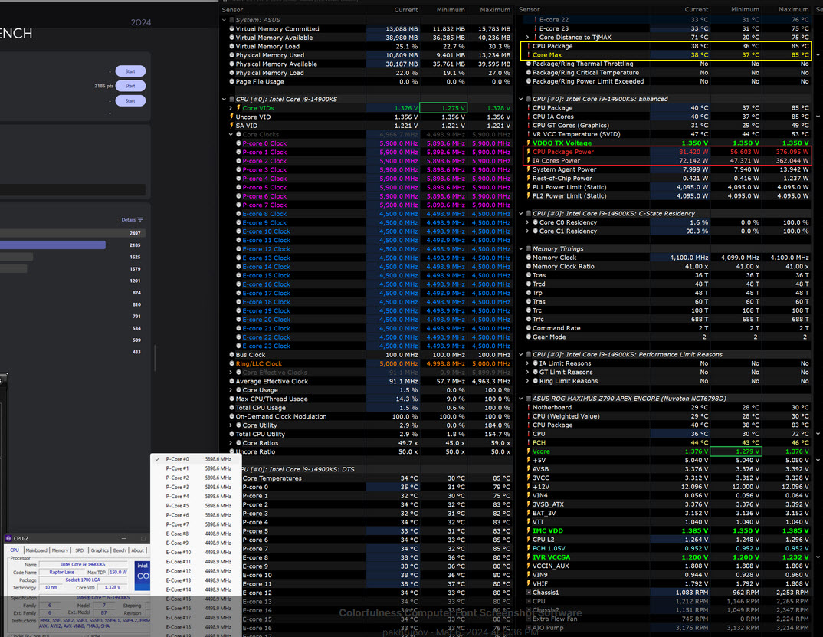Expand the Core Distance to TjMAX row

[x=528, y=38]
